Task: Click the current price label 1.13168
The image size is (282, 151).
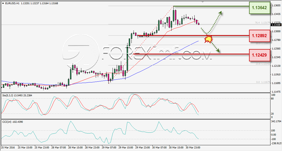Action: [276, 25]
